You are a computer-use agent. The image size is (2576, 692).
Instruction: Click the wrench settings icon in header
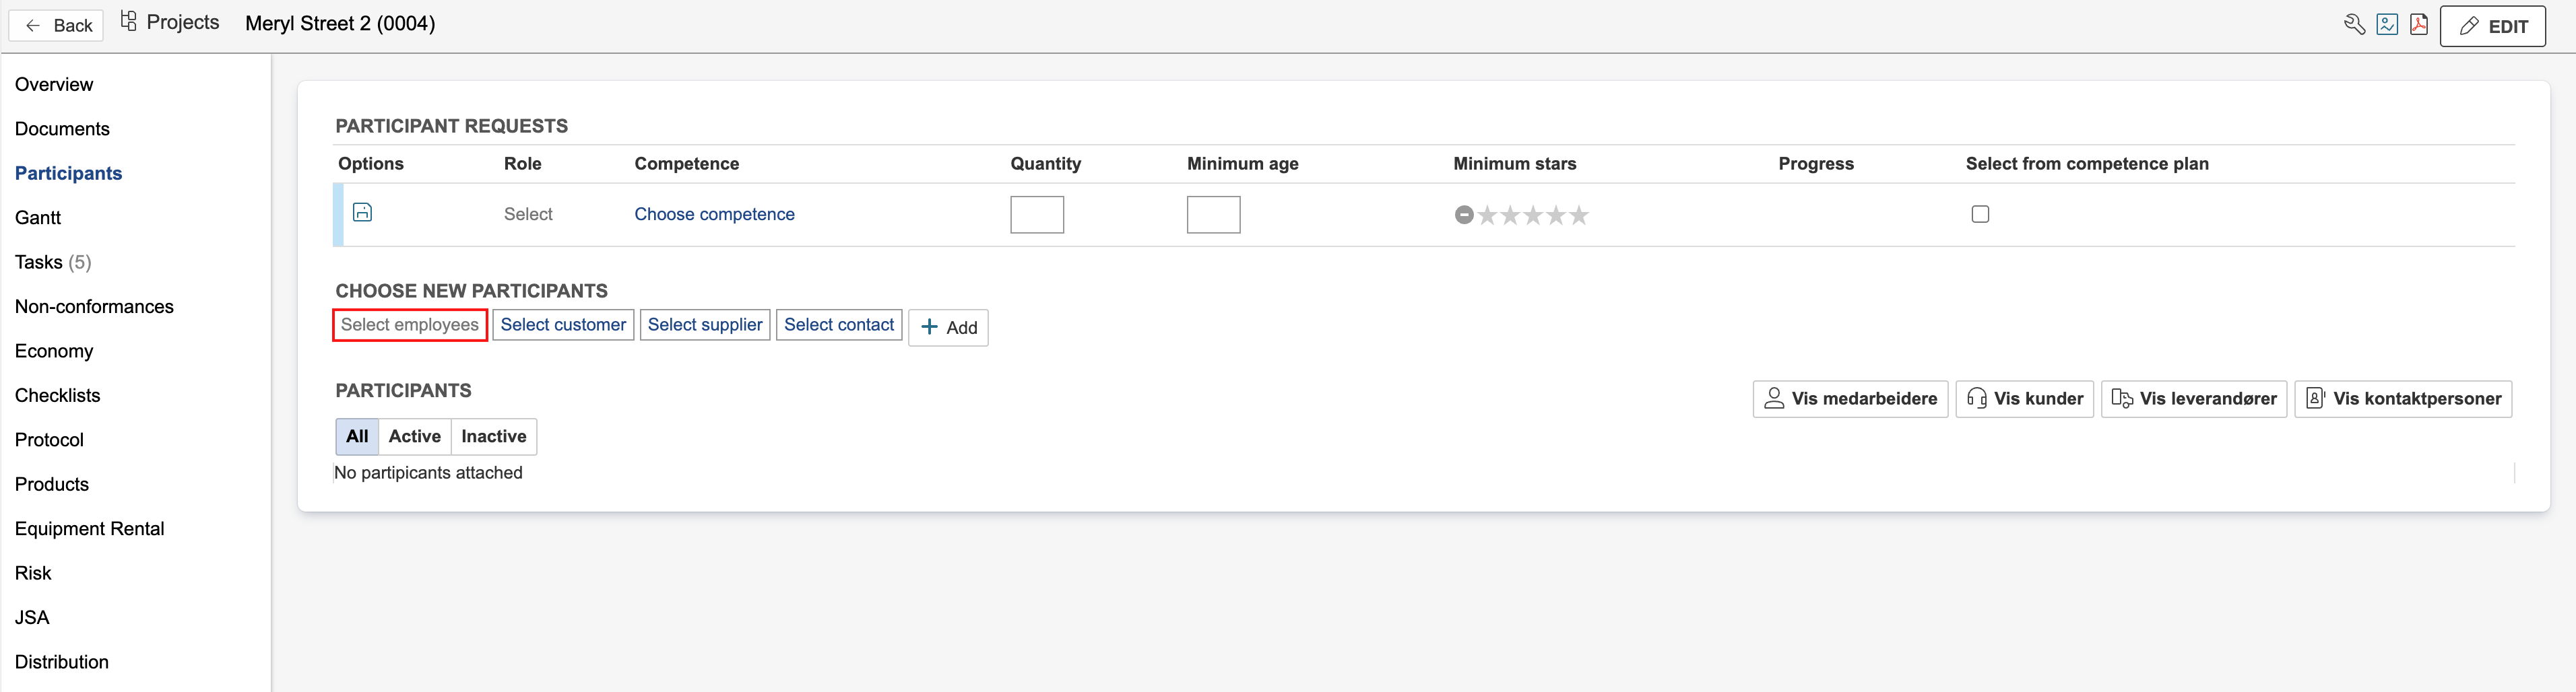2354,25
